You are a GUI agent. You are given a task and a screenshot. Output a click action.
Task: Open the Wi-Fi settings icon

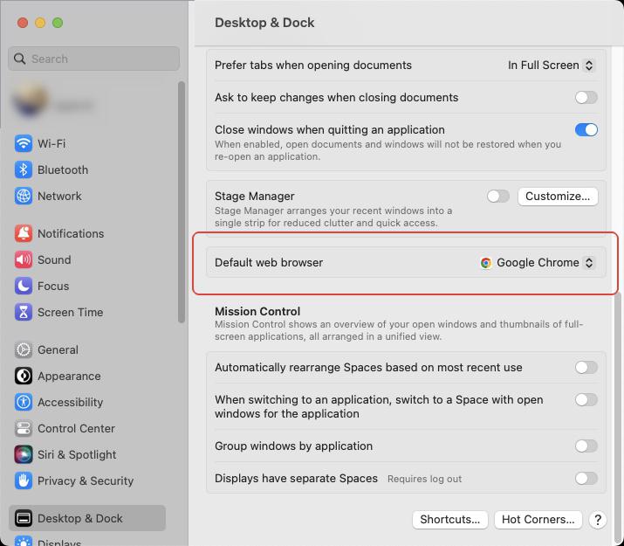[x=23, y=143]
